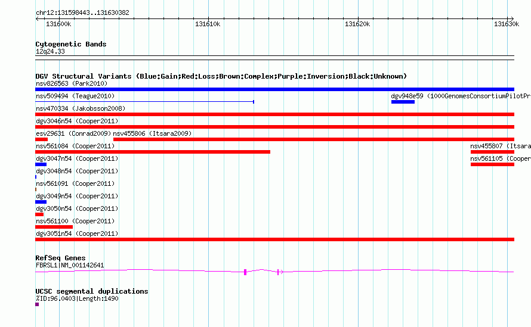The image size is (531, 327).
Task: Select the esv29631 (Conrad2009) label
Action: [x=73, y=133]
